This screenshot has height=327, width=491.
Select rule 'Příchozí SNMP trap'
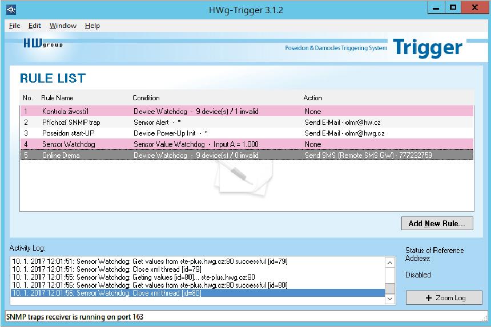(x=247, y=122)
